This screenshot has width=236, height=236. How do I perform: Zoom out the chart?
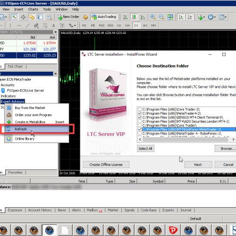pos(161,17)
